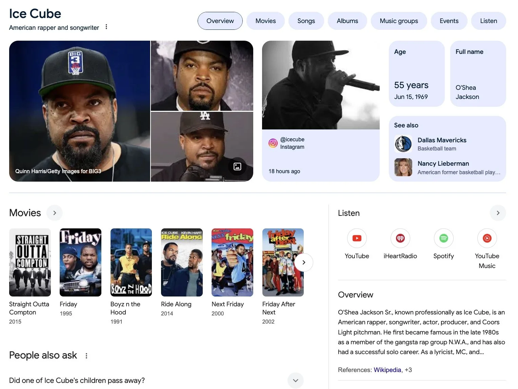518x389 pixels.
Task: Click the Instagram logo icon
Action: click(x=273, y=143)
